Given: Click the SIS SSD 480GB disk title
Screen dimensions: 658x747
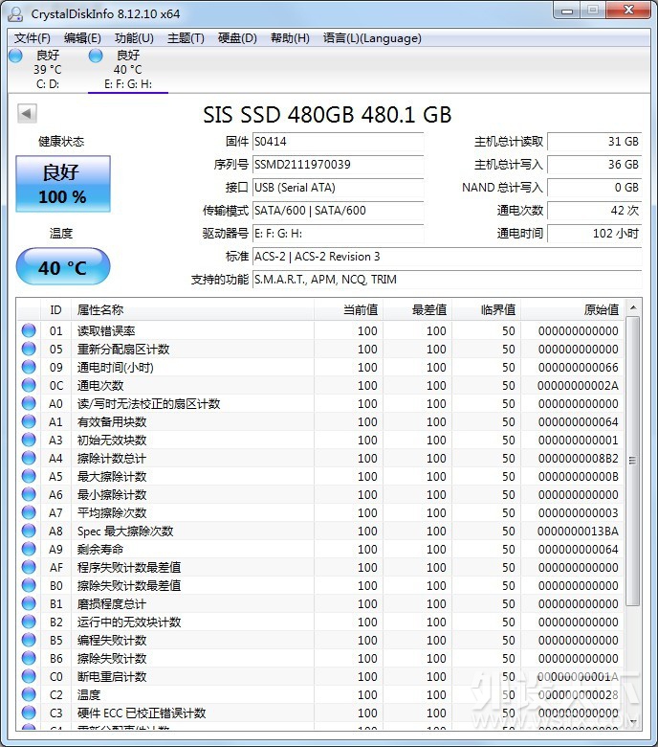Looking at the screenshot, I should tap(327, 114).
